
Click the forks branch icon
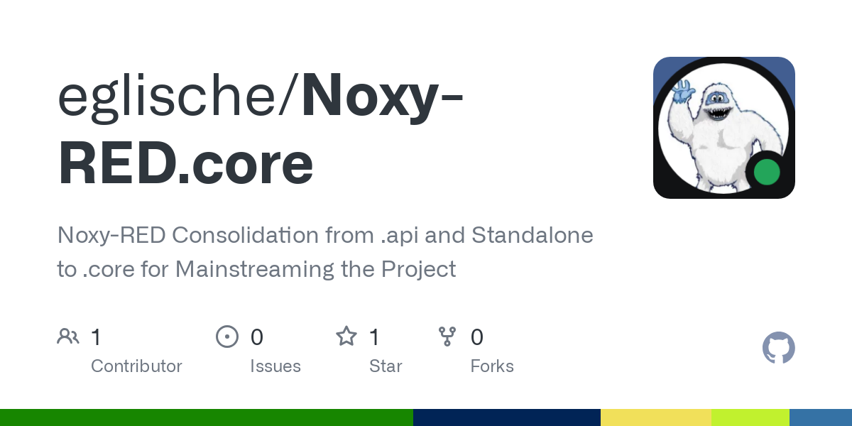[x=447, y=337]
